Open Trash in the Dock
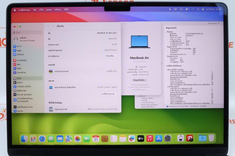 tap(211, 138)
